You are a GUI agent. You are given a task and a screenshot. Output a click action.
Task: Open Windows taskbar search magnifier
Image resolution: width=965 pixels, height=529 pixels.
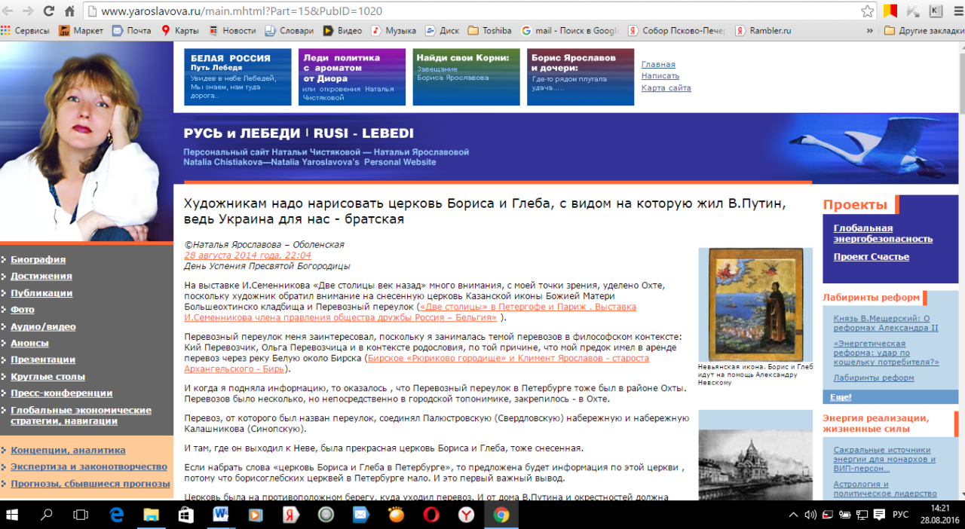(x=47, y=515)
